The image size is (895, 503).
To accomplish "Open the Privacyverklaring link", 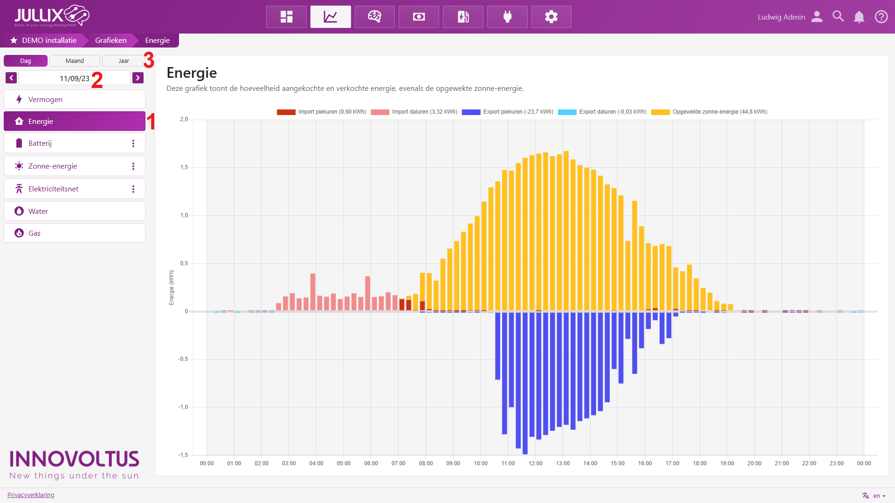I will 31,495.
